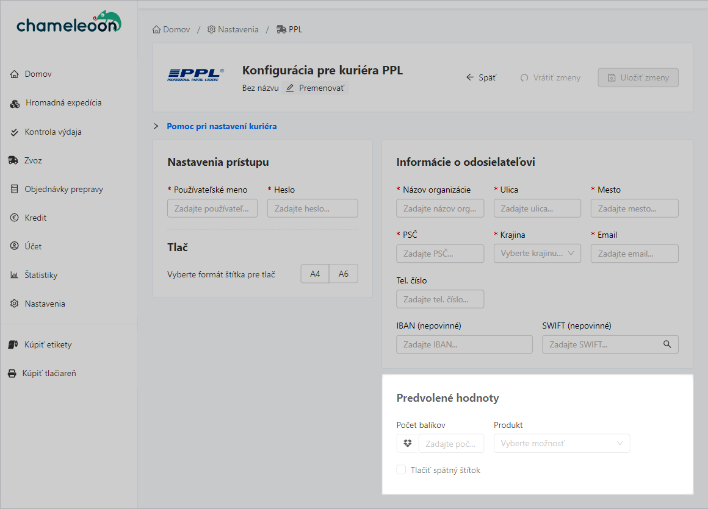708x509 pixels.
Task: Expand Pomoc pri nastavení kuriéra section
Action: [x=221, y=126]
